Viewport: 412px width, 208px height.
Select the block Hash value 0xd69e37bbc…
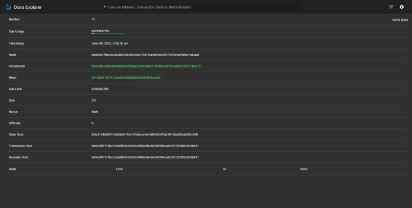pos(145,55)
